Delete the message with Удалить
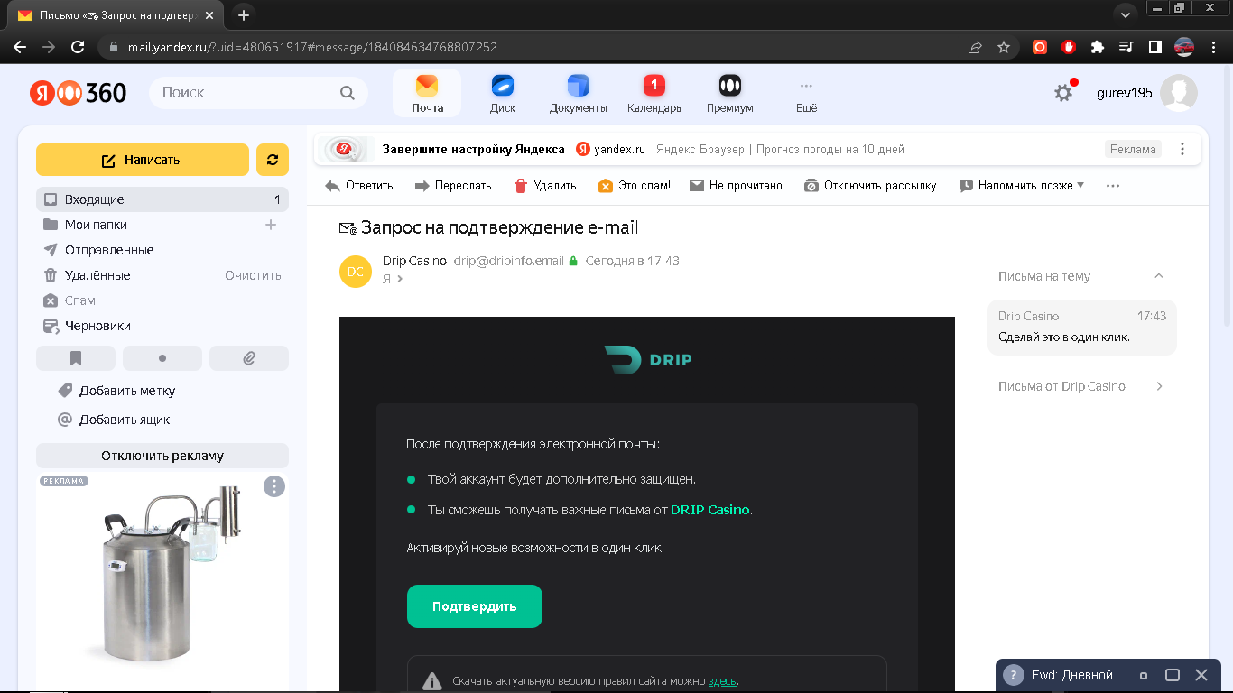This screenshot has height=693, width=1233. tap(544, 185)
